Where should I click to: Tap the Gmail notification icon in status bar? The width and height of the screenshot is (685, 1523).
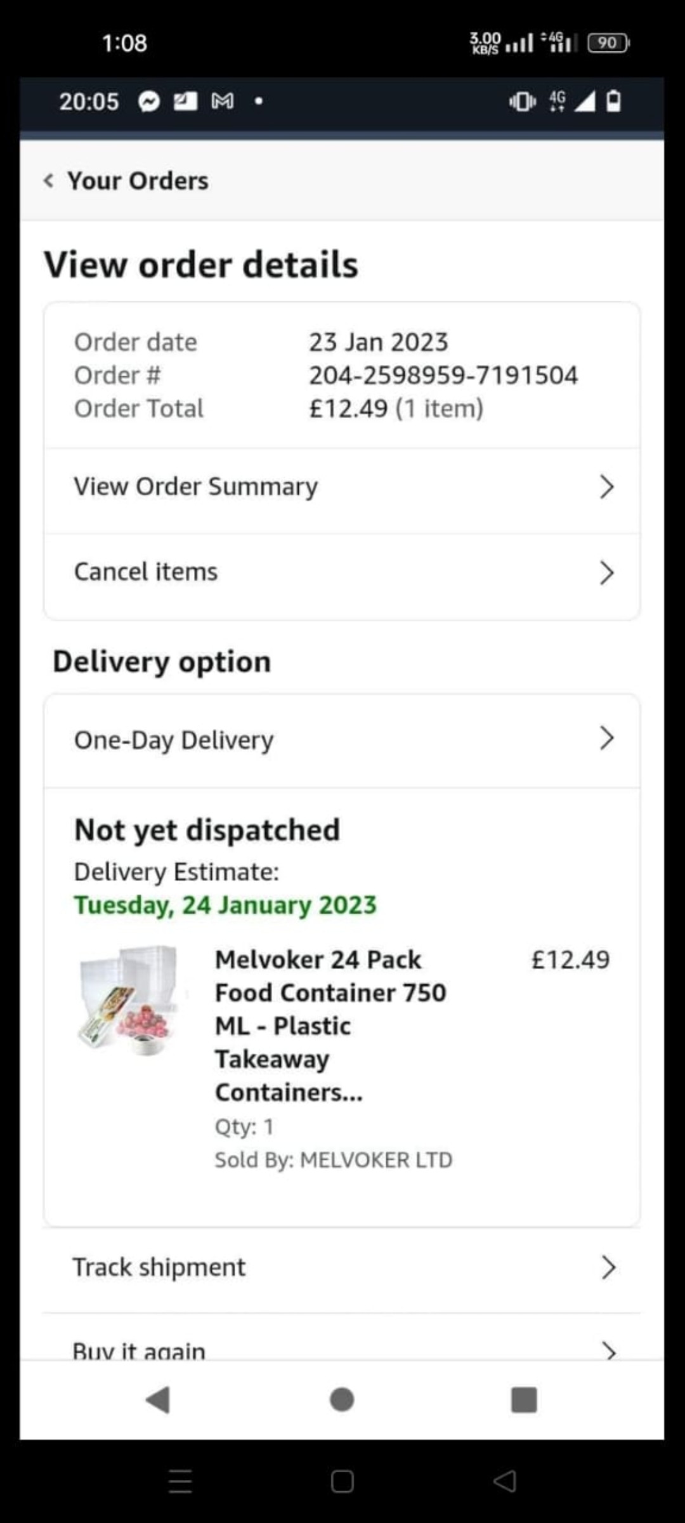[223, 101]
